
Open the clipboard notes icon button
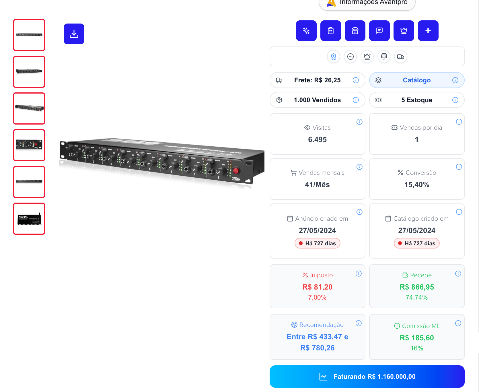point(331,31)
